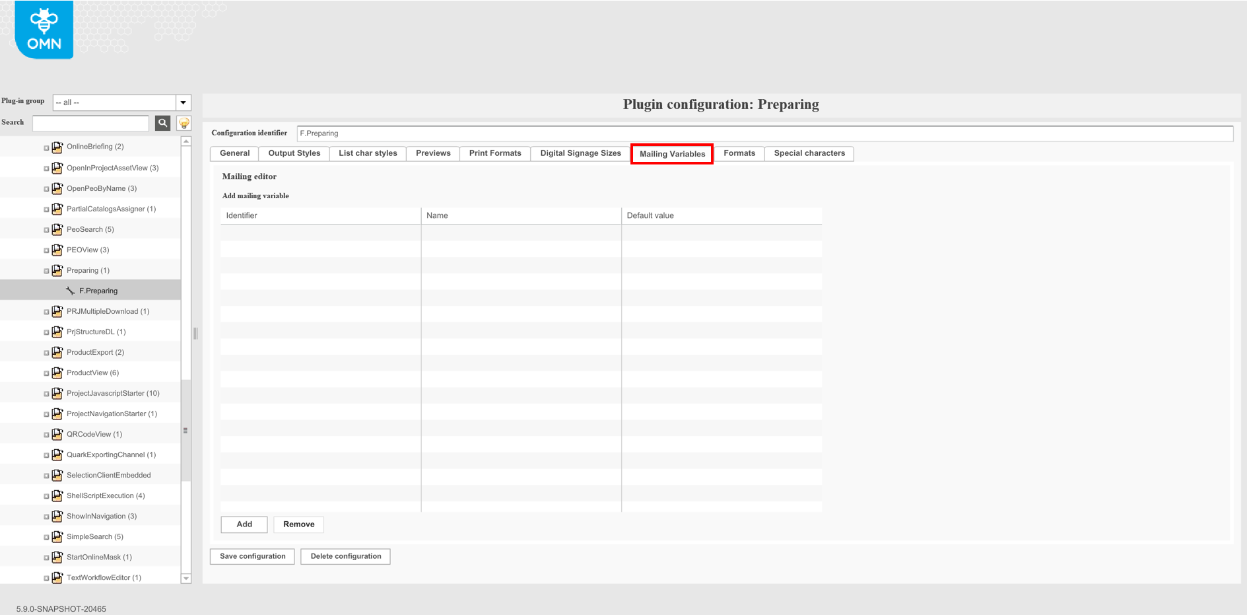
Task: Open the Special characters tab
Action: 809,153
